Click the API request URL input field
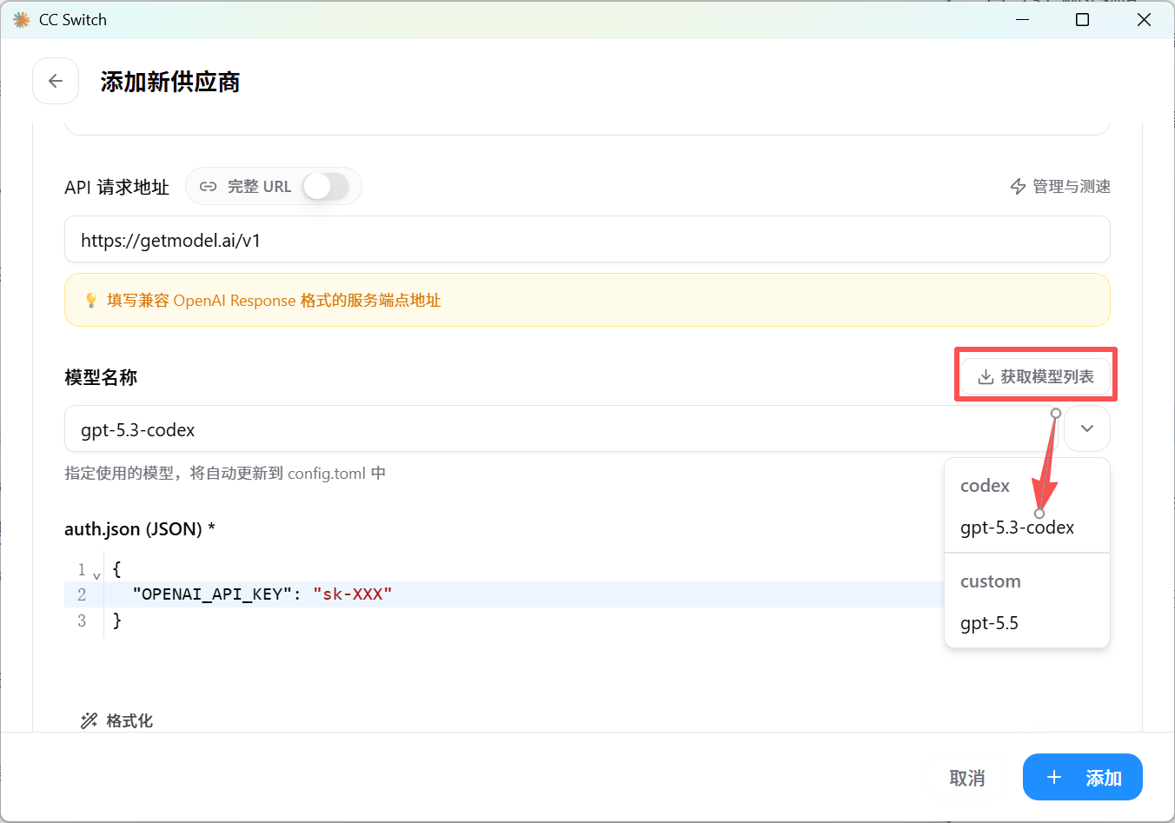1175x823 pixels. coord(587,239)
